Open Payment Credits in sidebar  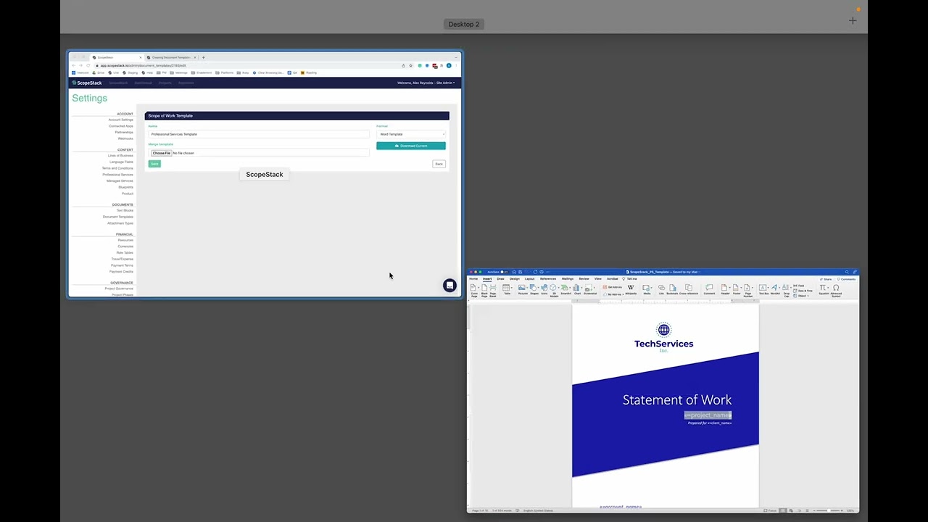[x=121, y=272]
